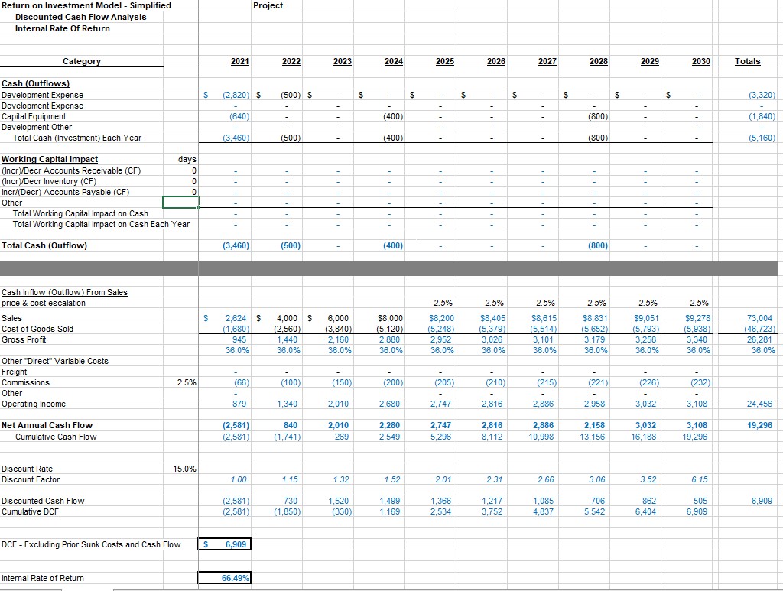Click the price & cost escalation label
The width and height of the screenshot is (783, 591).
[x=44, y=303]
